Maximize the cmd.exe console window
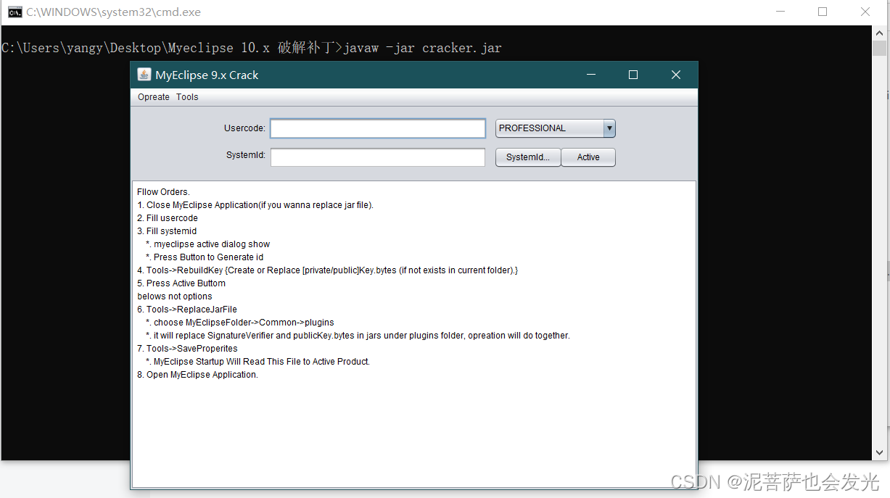 point(823,12)
